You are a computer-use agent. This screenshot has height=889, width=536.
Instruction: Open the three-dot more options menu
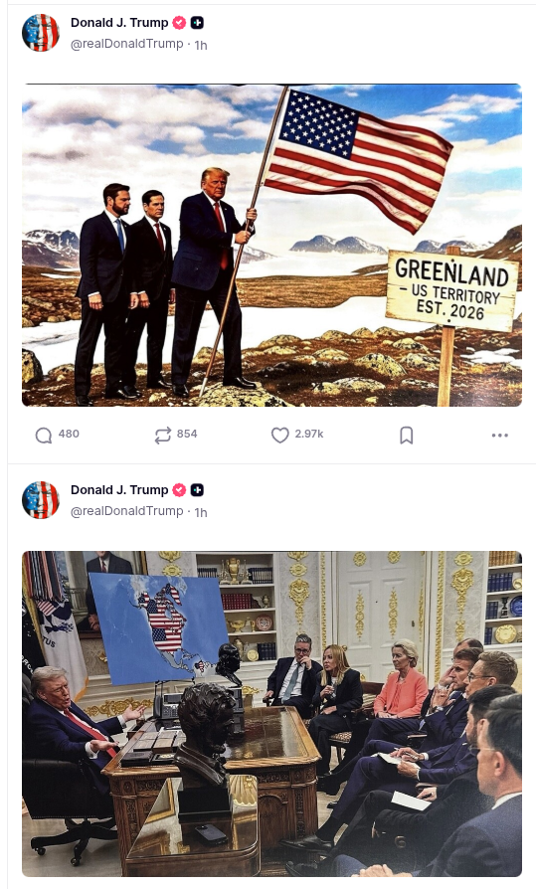(499, 435)
